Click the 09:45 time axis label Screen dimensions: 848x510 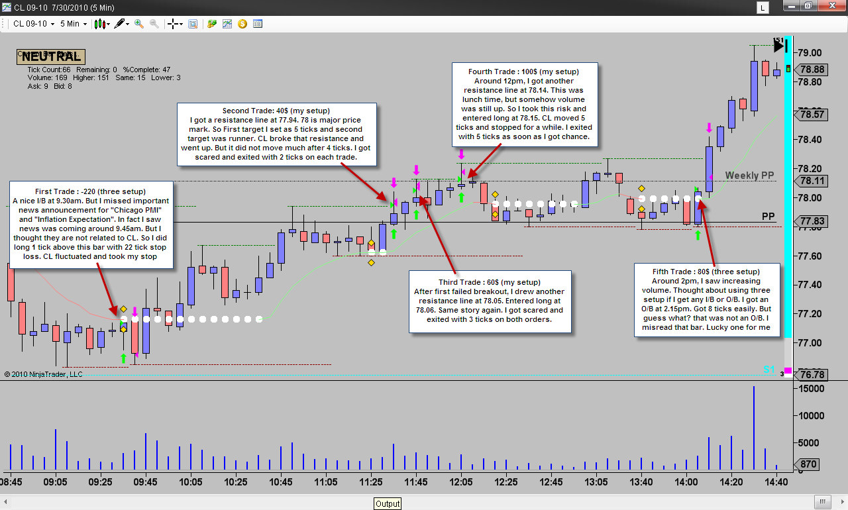click(145, 482)
